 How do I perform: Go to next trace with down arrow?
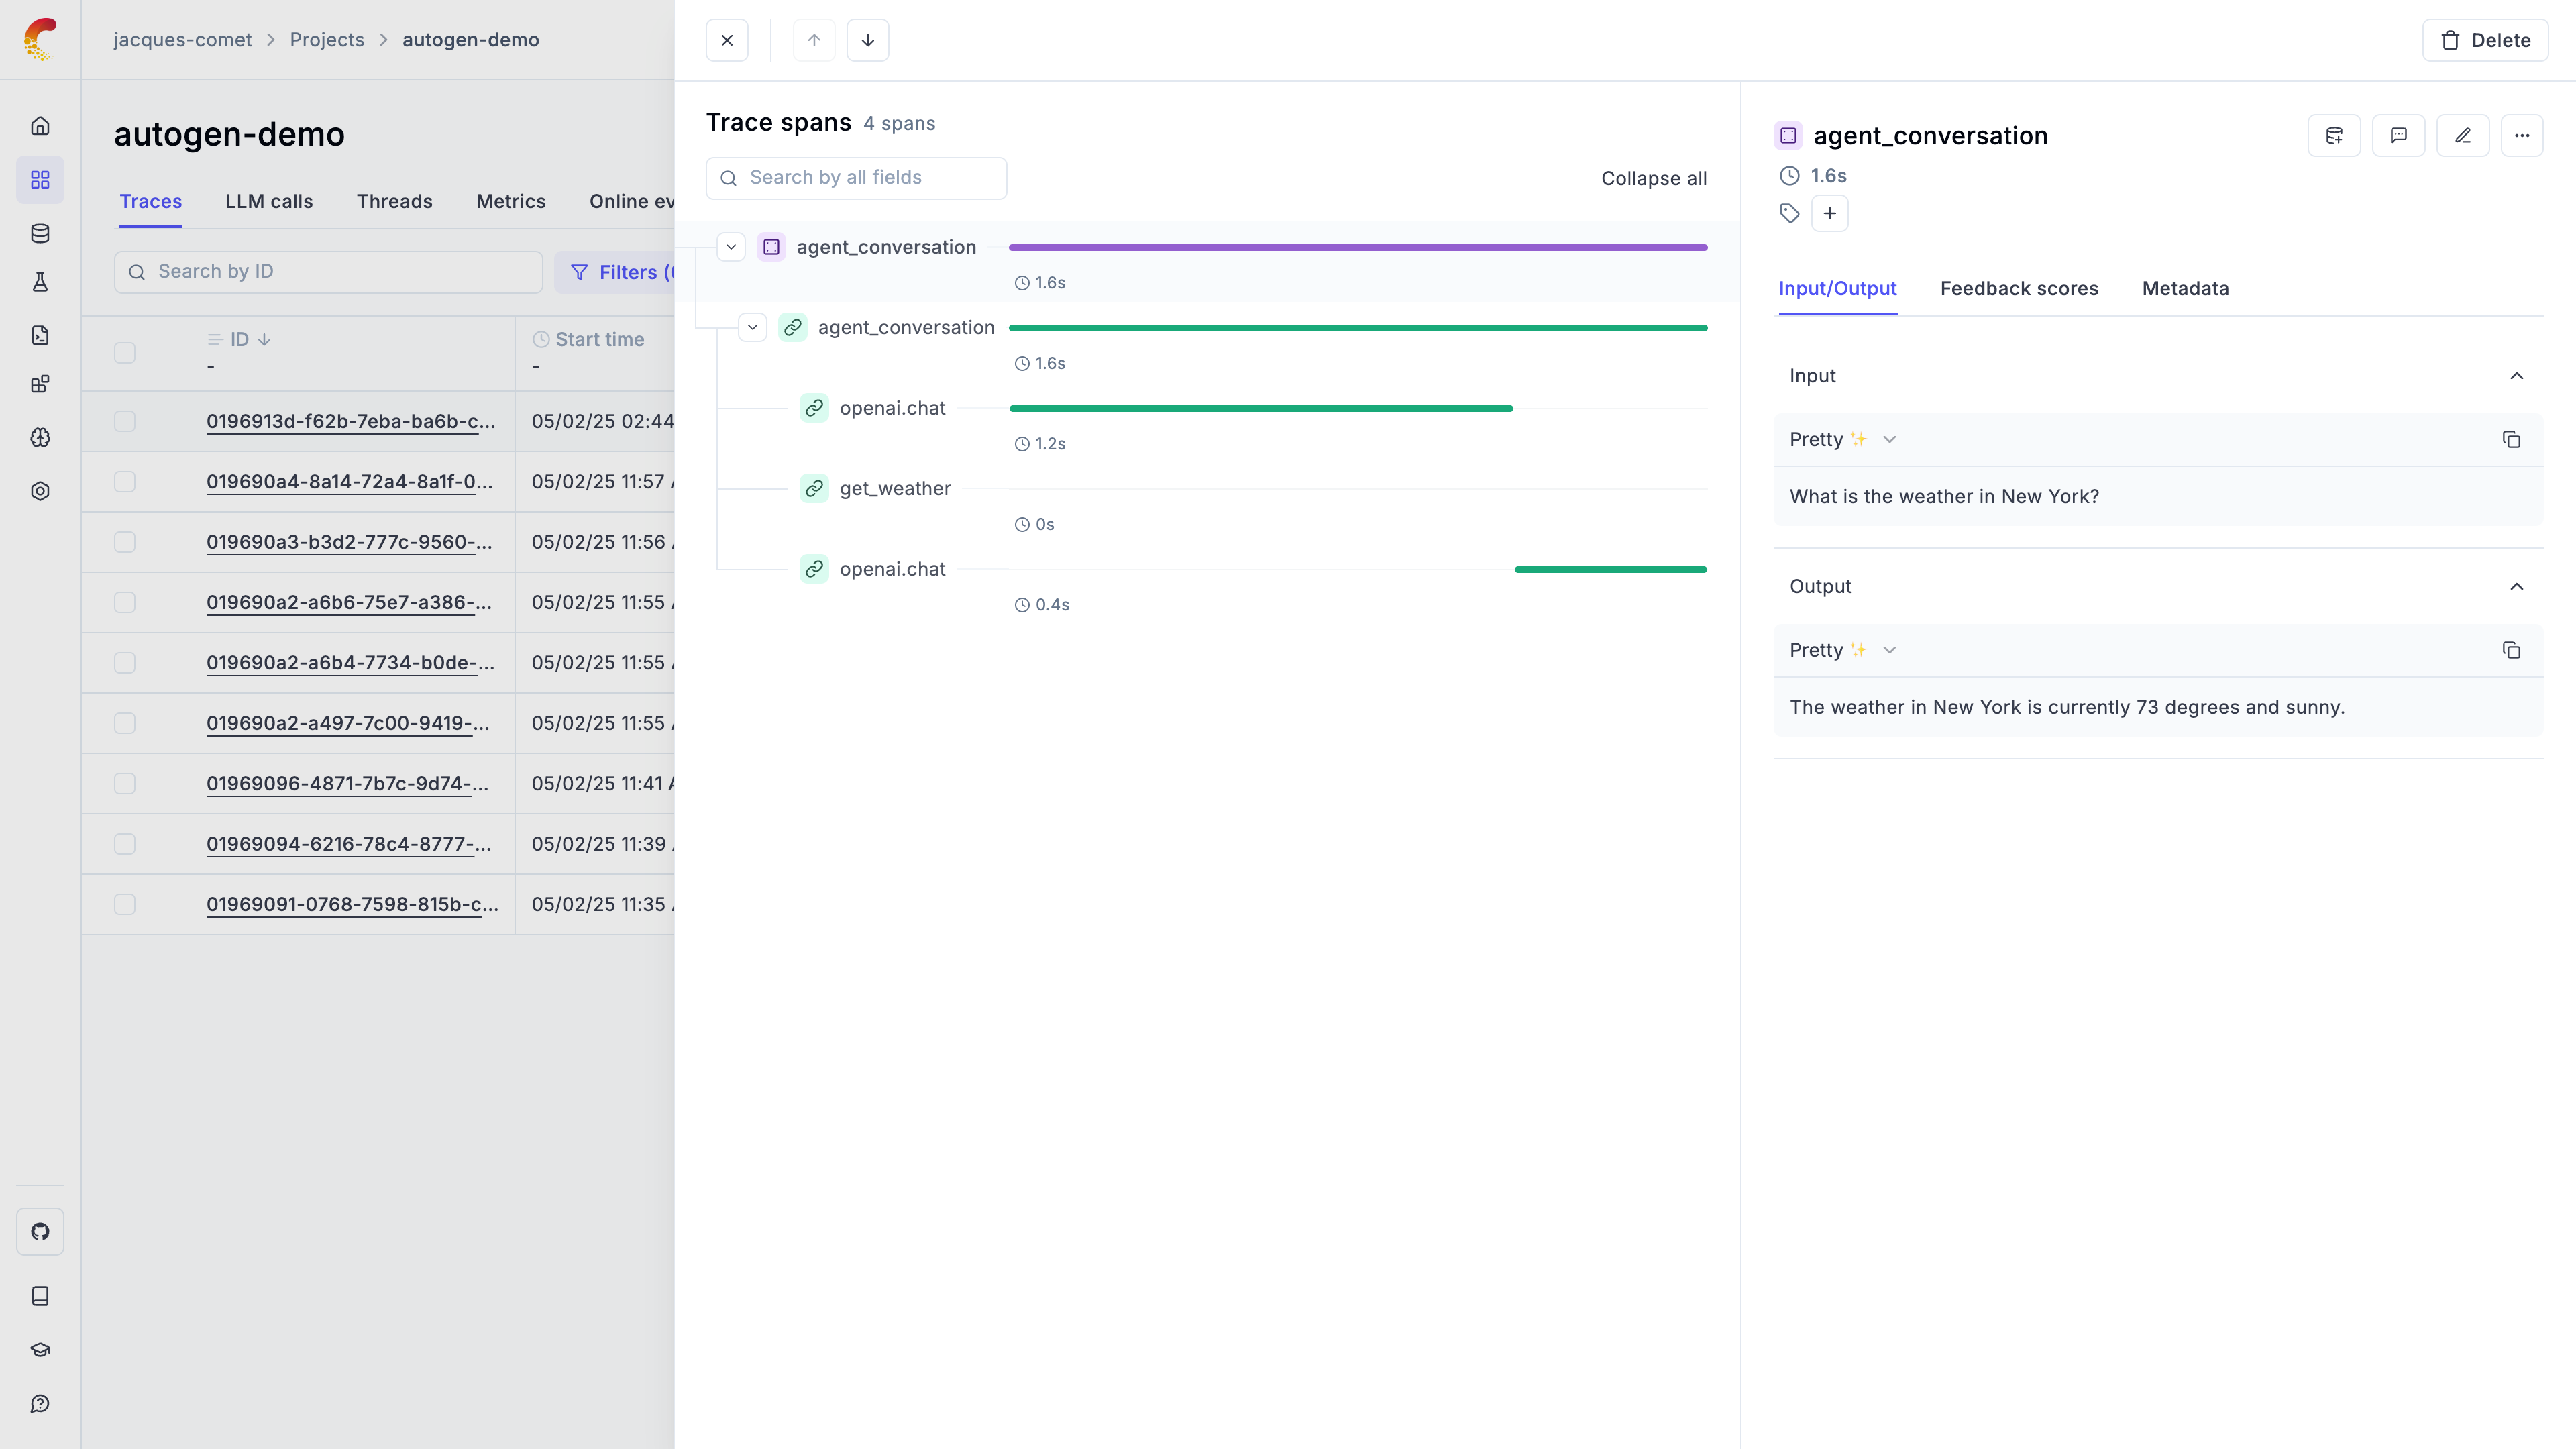[867, 40]
